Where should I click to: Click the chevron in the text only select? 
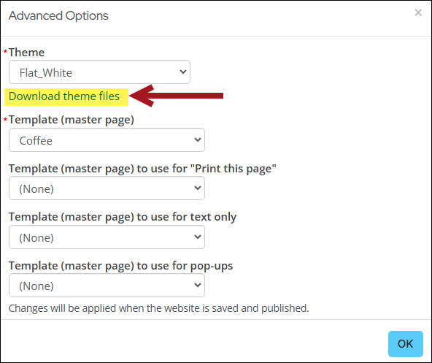coord(198,237)
